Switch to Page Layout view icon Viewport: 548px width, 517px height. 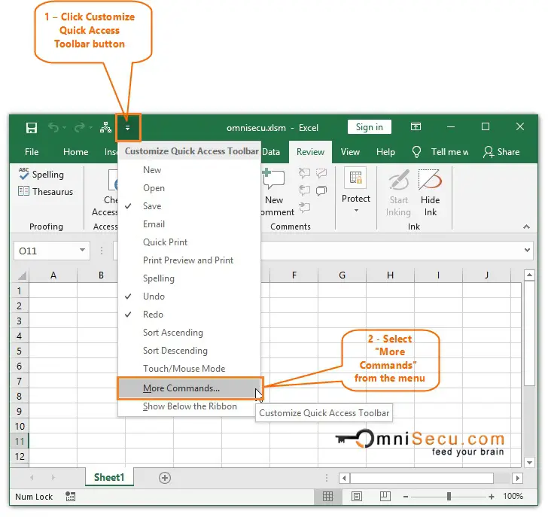click(357, 496)
